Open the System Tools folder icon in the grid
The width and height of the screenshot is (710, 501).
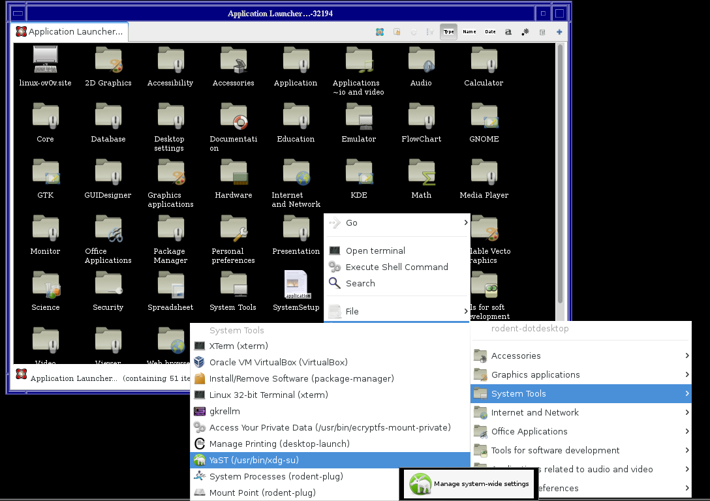(234, 284)
